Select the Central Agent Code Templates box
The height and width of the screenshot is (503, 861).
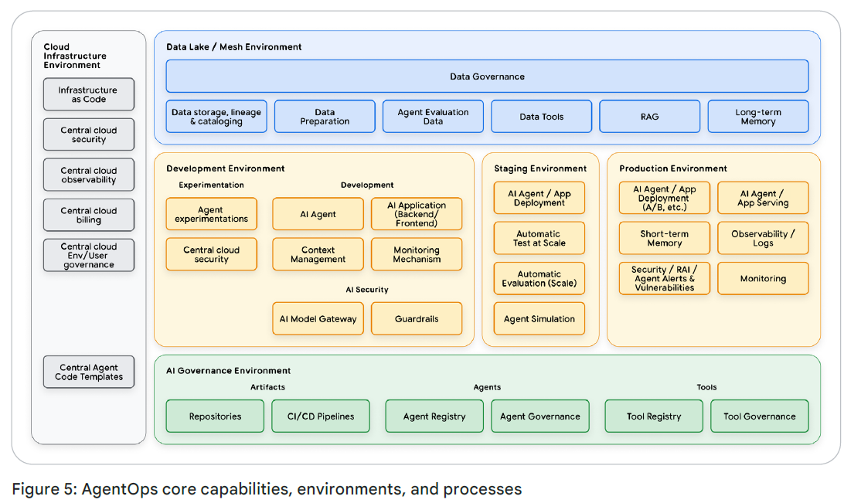click(88, 372)
